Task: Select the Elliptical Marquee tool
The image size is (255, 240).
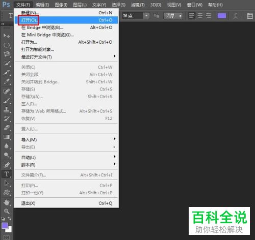Action: pyautogui.click(x=7, y=45)
